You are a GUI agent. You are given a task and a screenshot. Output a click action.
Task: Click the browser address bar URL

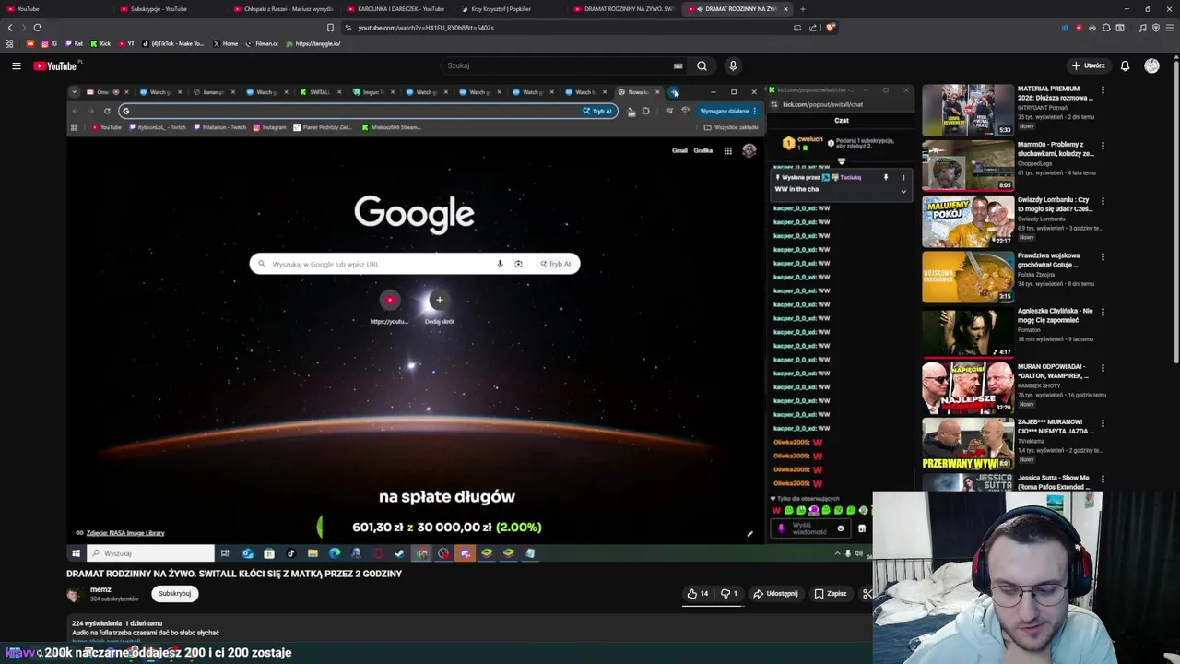coord(425,28)
